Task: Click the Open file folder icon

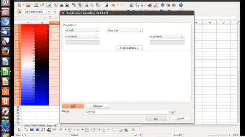Action: tap(28, 5)
